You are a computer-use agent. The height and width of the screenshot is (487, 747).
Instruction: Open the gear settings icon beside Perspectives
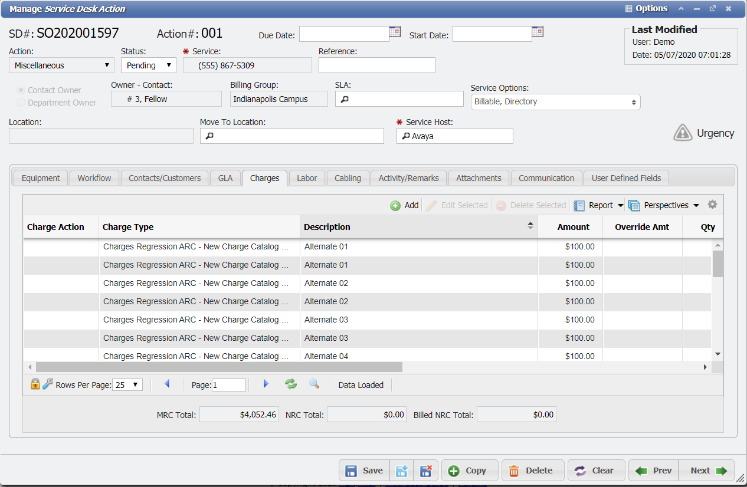click(712, 205)
